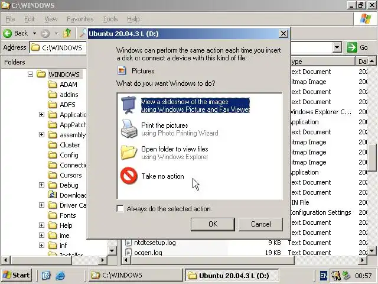Click the file list horizontal scrollbar thumb
The image size is (378, 284).
(213, 260)
